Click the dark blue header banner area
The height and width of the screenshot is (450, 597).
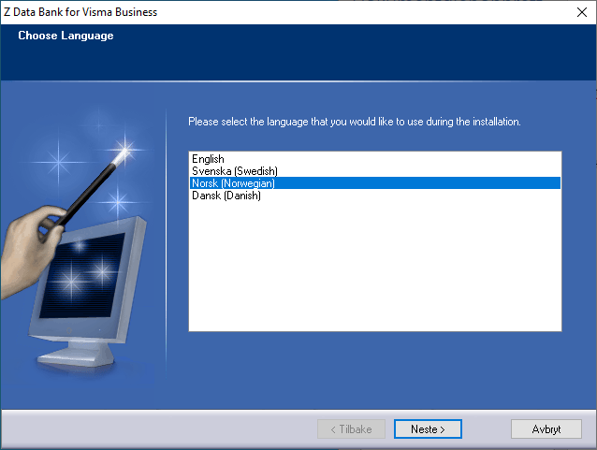(x=374, y=51)
